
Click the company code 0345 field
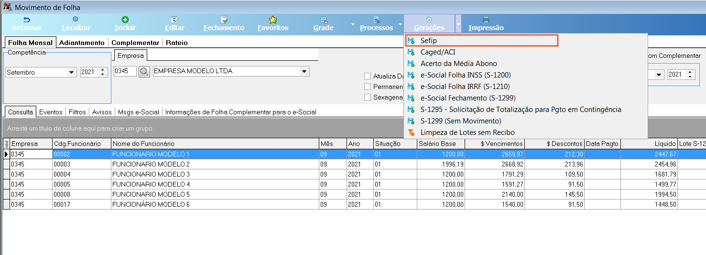point(125,71)
